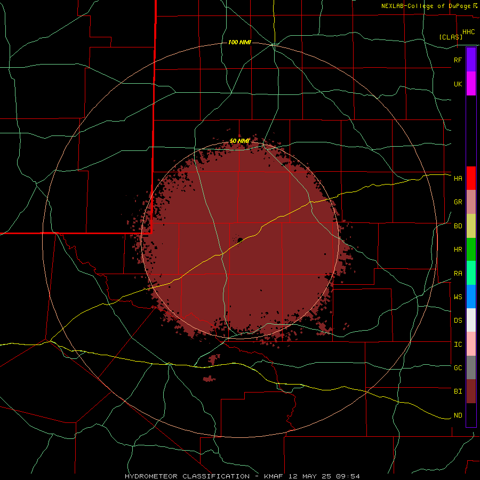Click the maroon BI legend color swatch
Screen dimensions: 480x480
click(471, 391)
